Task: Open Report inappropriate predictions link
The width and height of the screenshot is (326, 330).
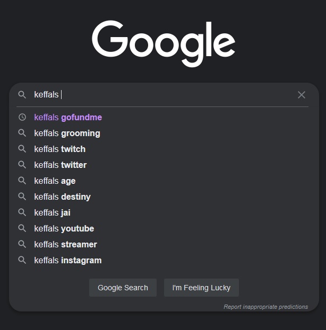Action: pos(265,307)
